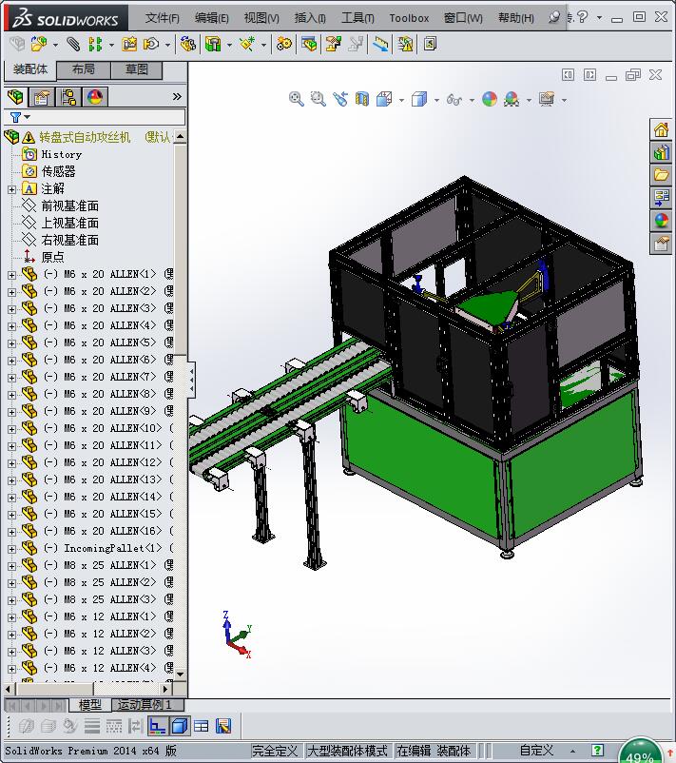Open the FeatureManager design tree tab icon
676x763 pixels.
coord(15,97)
